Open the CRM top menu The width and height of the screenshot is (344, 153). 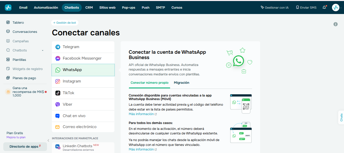[89, 7]
